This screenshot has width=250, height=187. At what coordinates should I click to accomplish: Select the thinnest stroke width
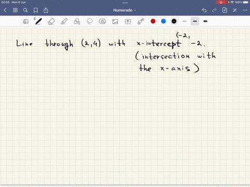coord(184,21)
